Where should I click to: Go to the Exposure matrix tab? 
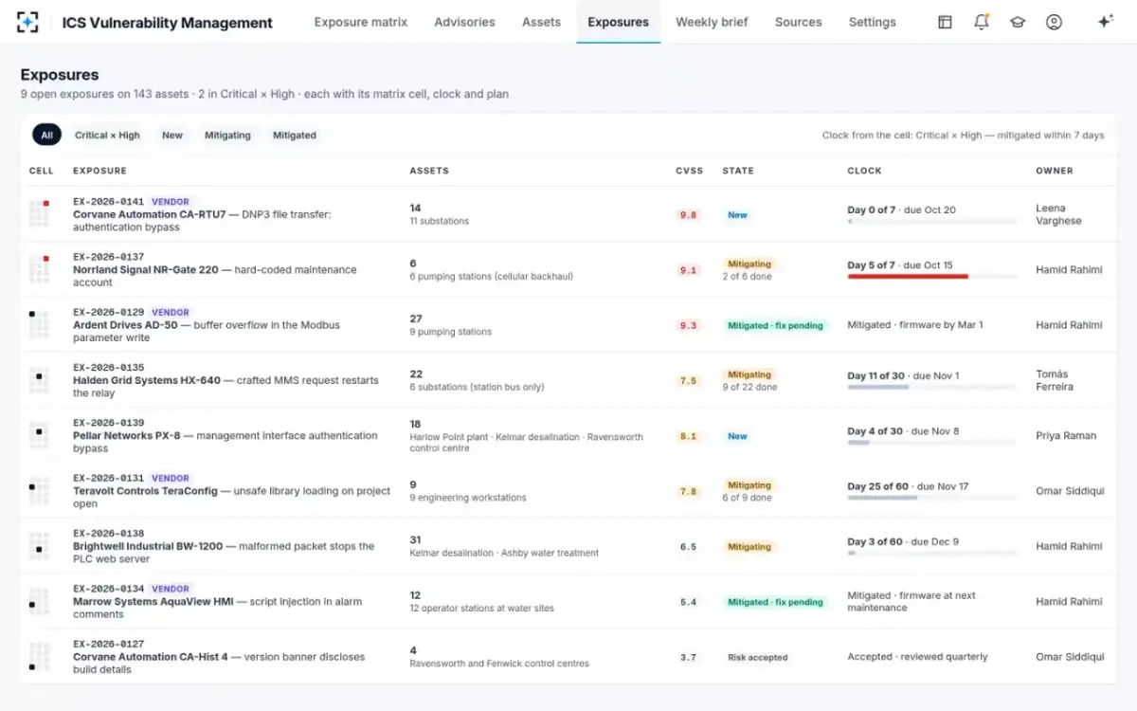coord(361,22)
